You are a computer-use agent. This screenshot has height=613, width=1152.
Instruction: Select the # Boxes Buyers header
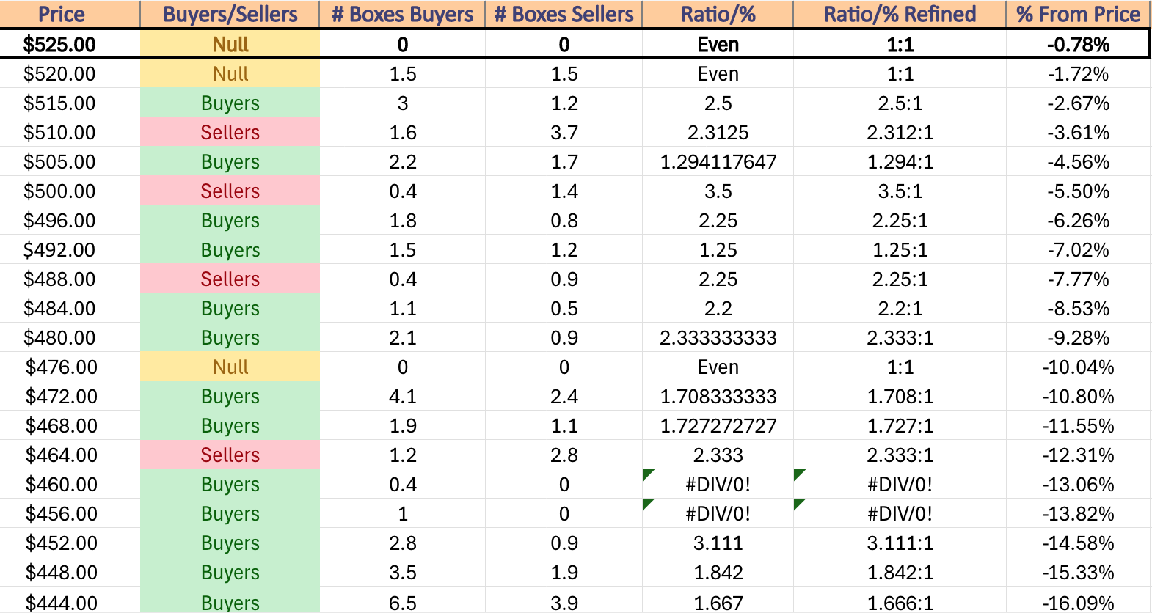402,14
